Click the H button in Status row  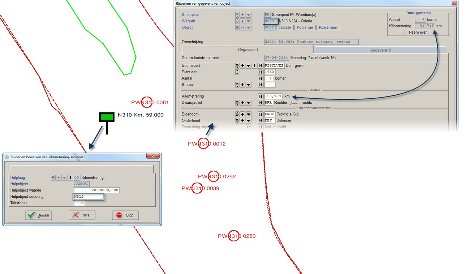260,85
